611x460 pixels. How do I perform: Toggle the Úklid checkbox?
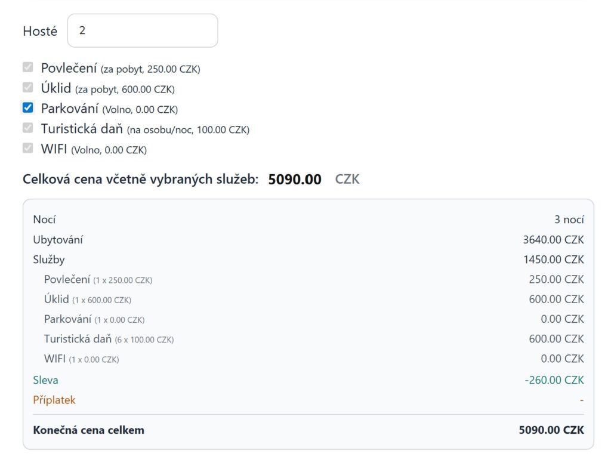(27, 88)
